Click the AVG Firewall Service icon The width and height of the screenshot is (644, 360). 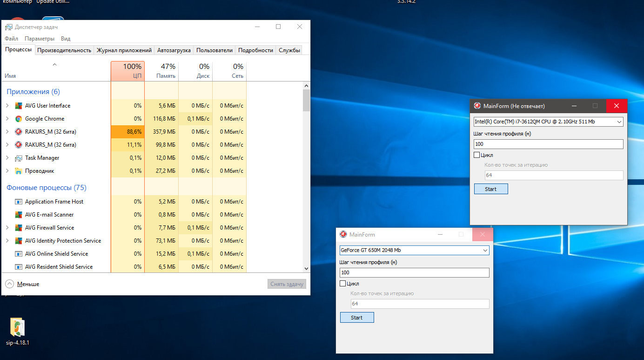[x=19, y=228]
